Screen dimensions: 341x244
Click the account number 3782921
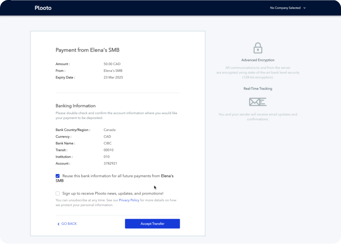pos(110,164)
